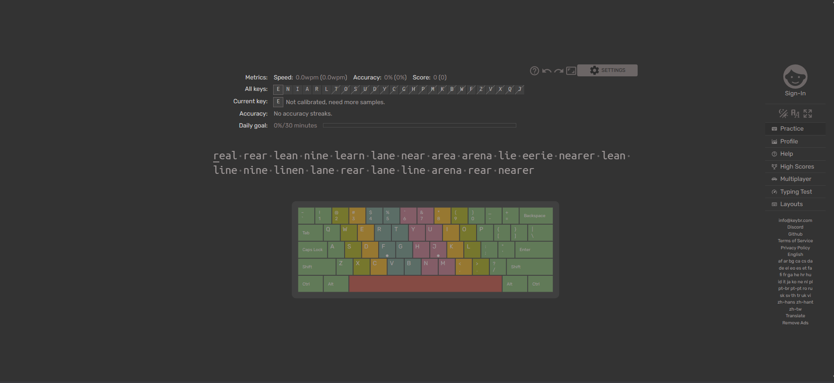Click the help question mark icon
This screenshot has width=834, height=383.
(534, 71)
